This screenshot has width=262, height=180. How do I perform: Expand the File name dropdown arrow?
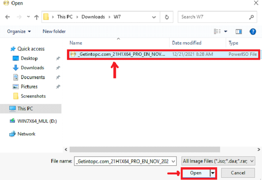click(x=173, y=161)
